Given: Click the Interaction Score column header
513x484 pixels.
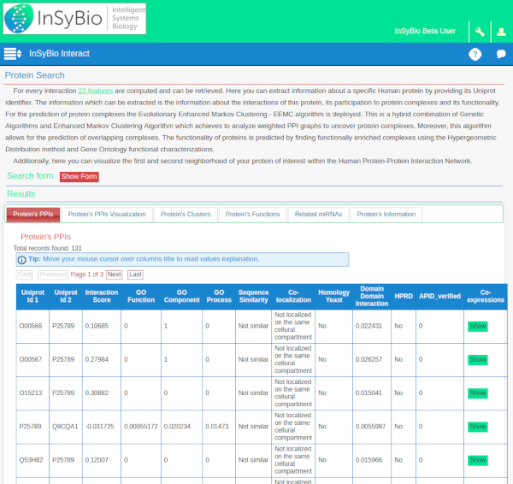Looking at the screenshot, I should 102,296.
